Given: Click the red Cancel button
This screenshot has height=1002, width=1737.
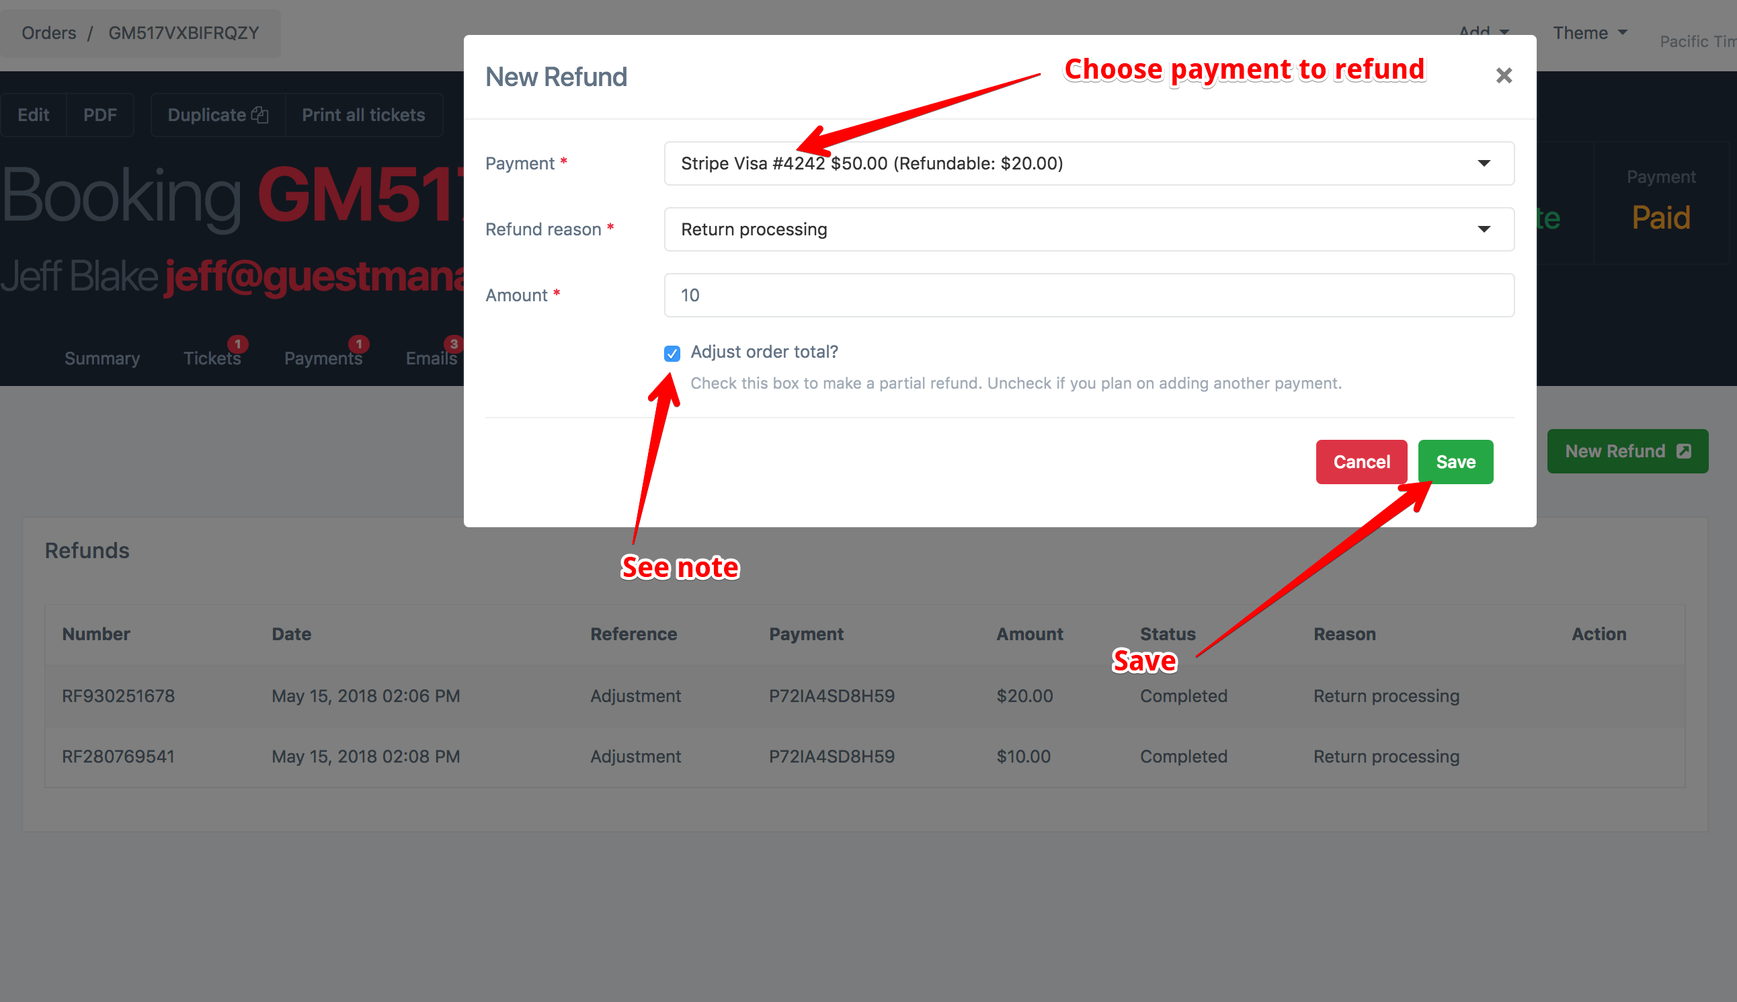Looking at the screenshot, I should tap(1361, 462).
